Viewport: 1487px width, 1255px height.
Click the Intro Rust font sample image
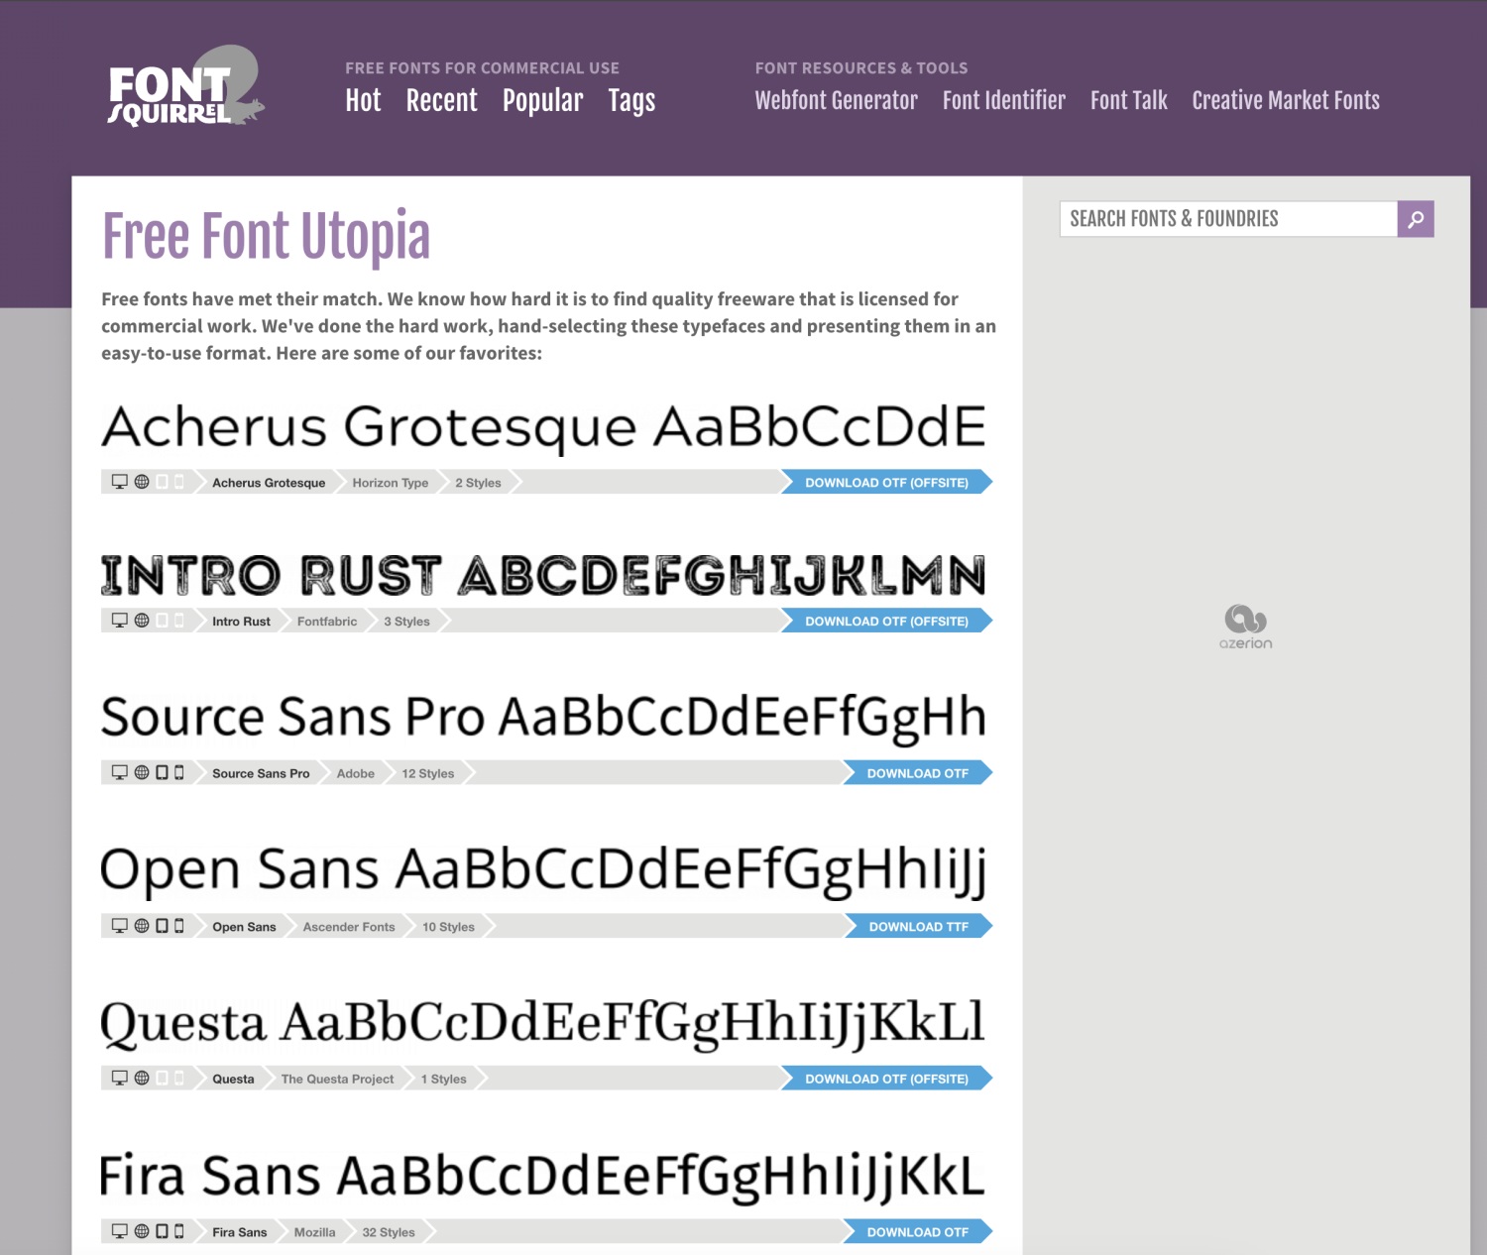click(x=543, y=576)
